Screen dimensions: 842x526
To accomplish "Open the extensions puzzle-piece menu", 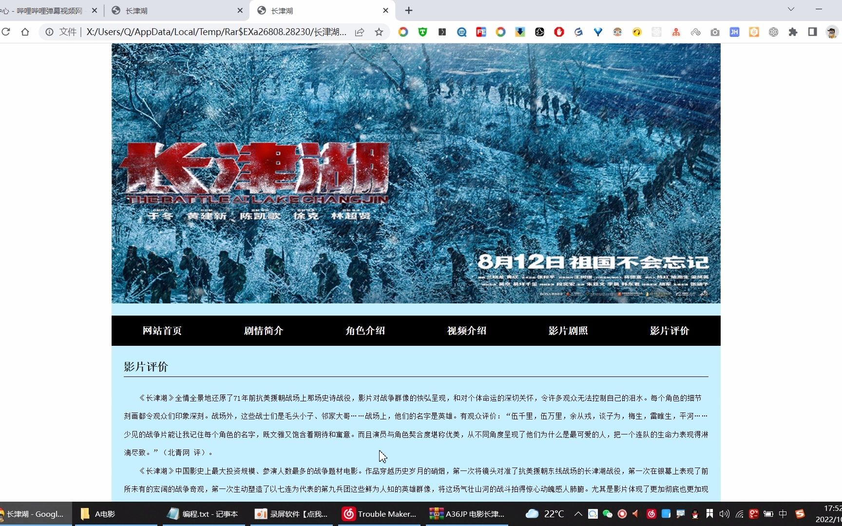I will [793, 32].
